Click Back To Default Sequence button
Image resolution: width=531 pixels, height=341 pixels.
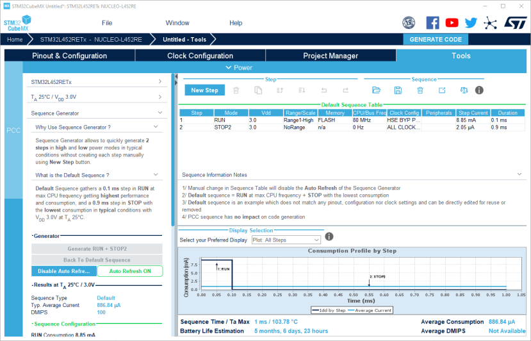(x=97, y=260)
